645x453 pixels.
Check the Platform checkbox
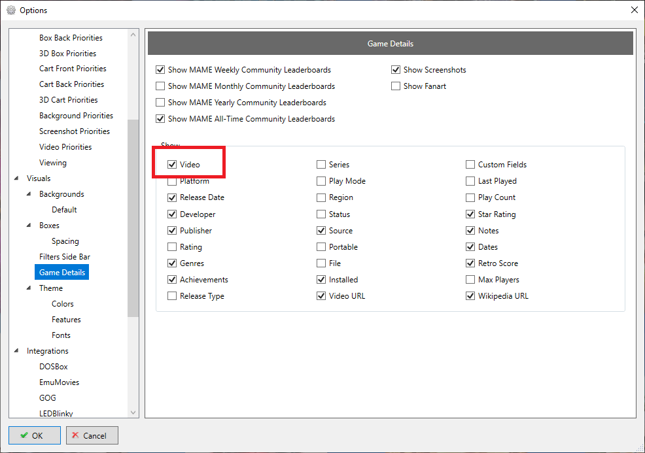tap(172, 181)
